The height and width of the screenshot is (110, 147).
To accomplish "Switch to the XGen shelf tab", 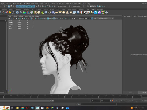I will tap(88, 9).
